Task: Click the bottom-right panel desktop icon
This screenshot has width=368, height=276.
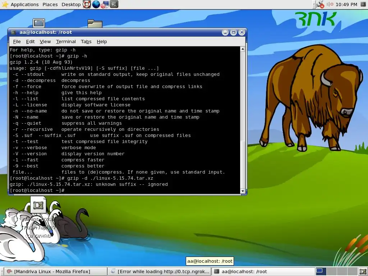Action: 363,272
